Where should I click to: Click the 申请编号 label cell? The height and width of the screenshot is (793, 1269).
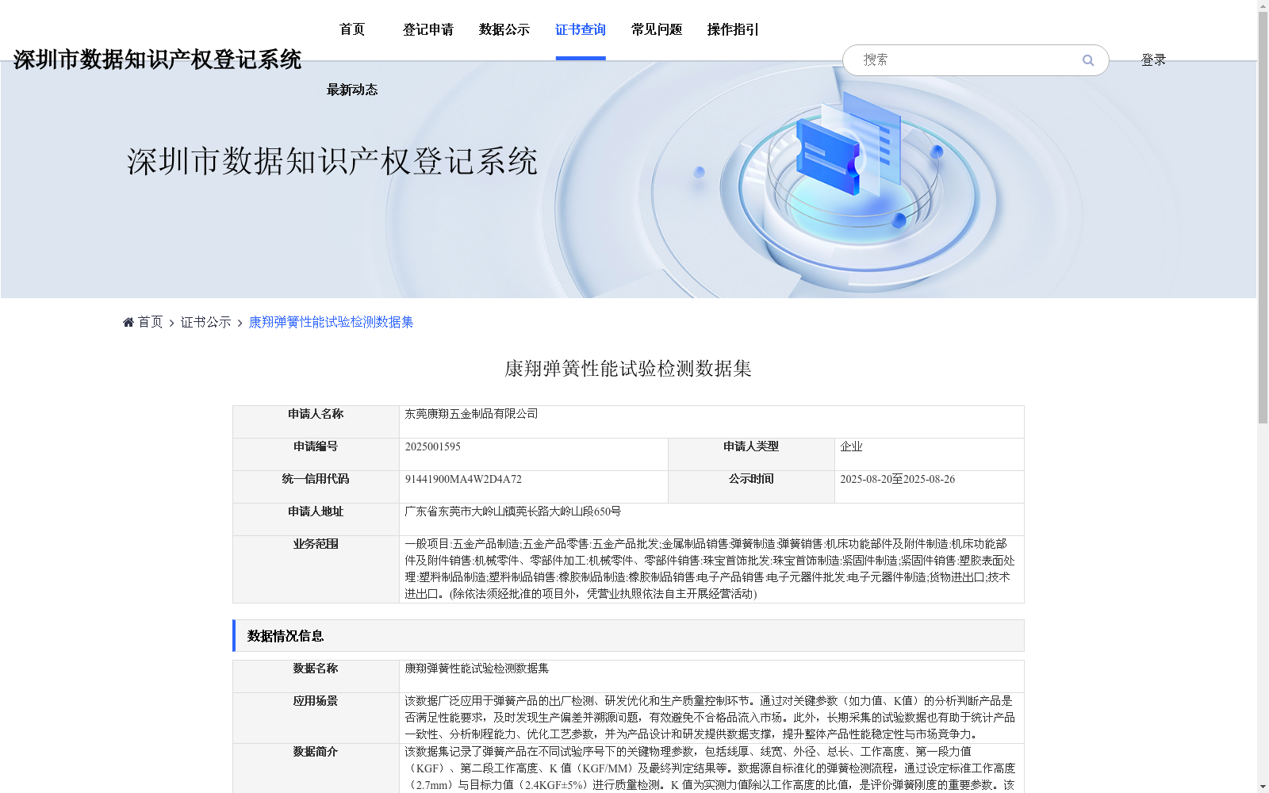[x=316, y=454]
